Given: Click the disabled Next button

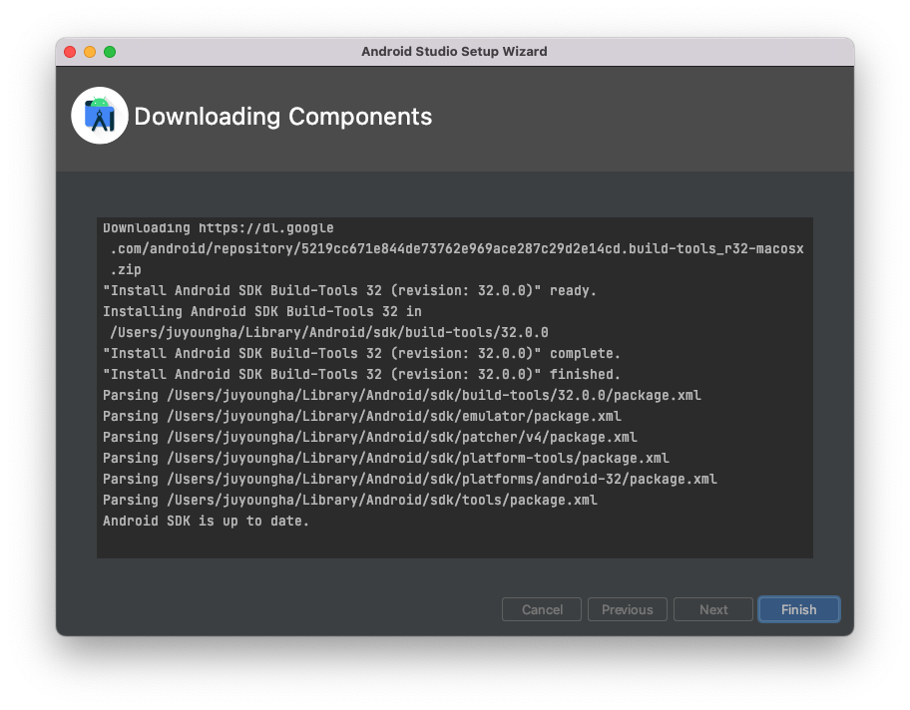Looking at the screenshot, I should tap(713, 609).
